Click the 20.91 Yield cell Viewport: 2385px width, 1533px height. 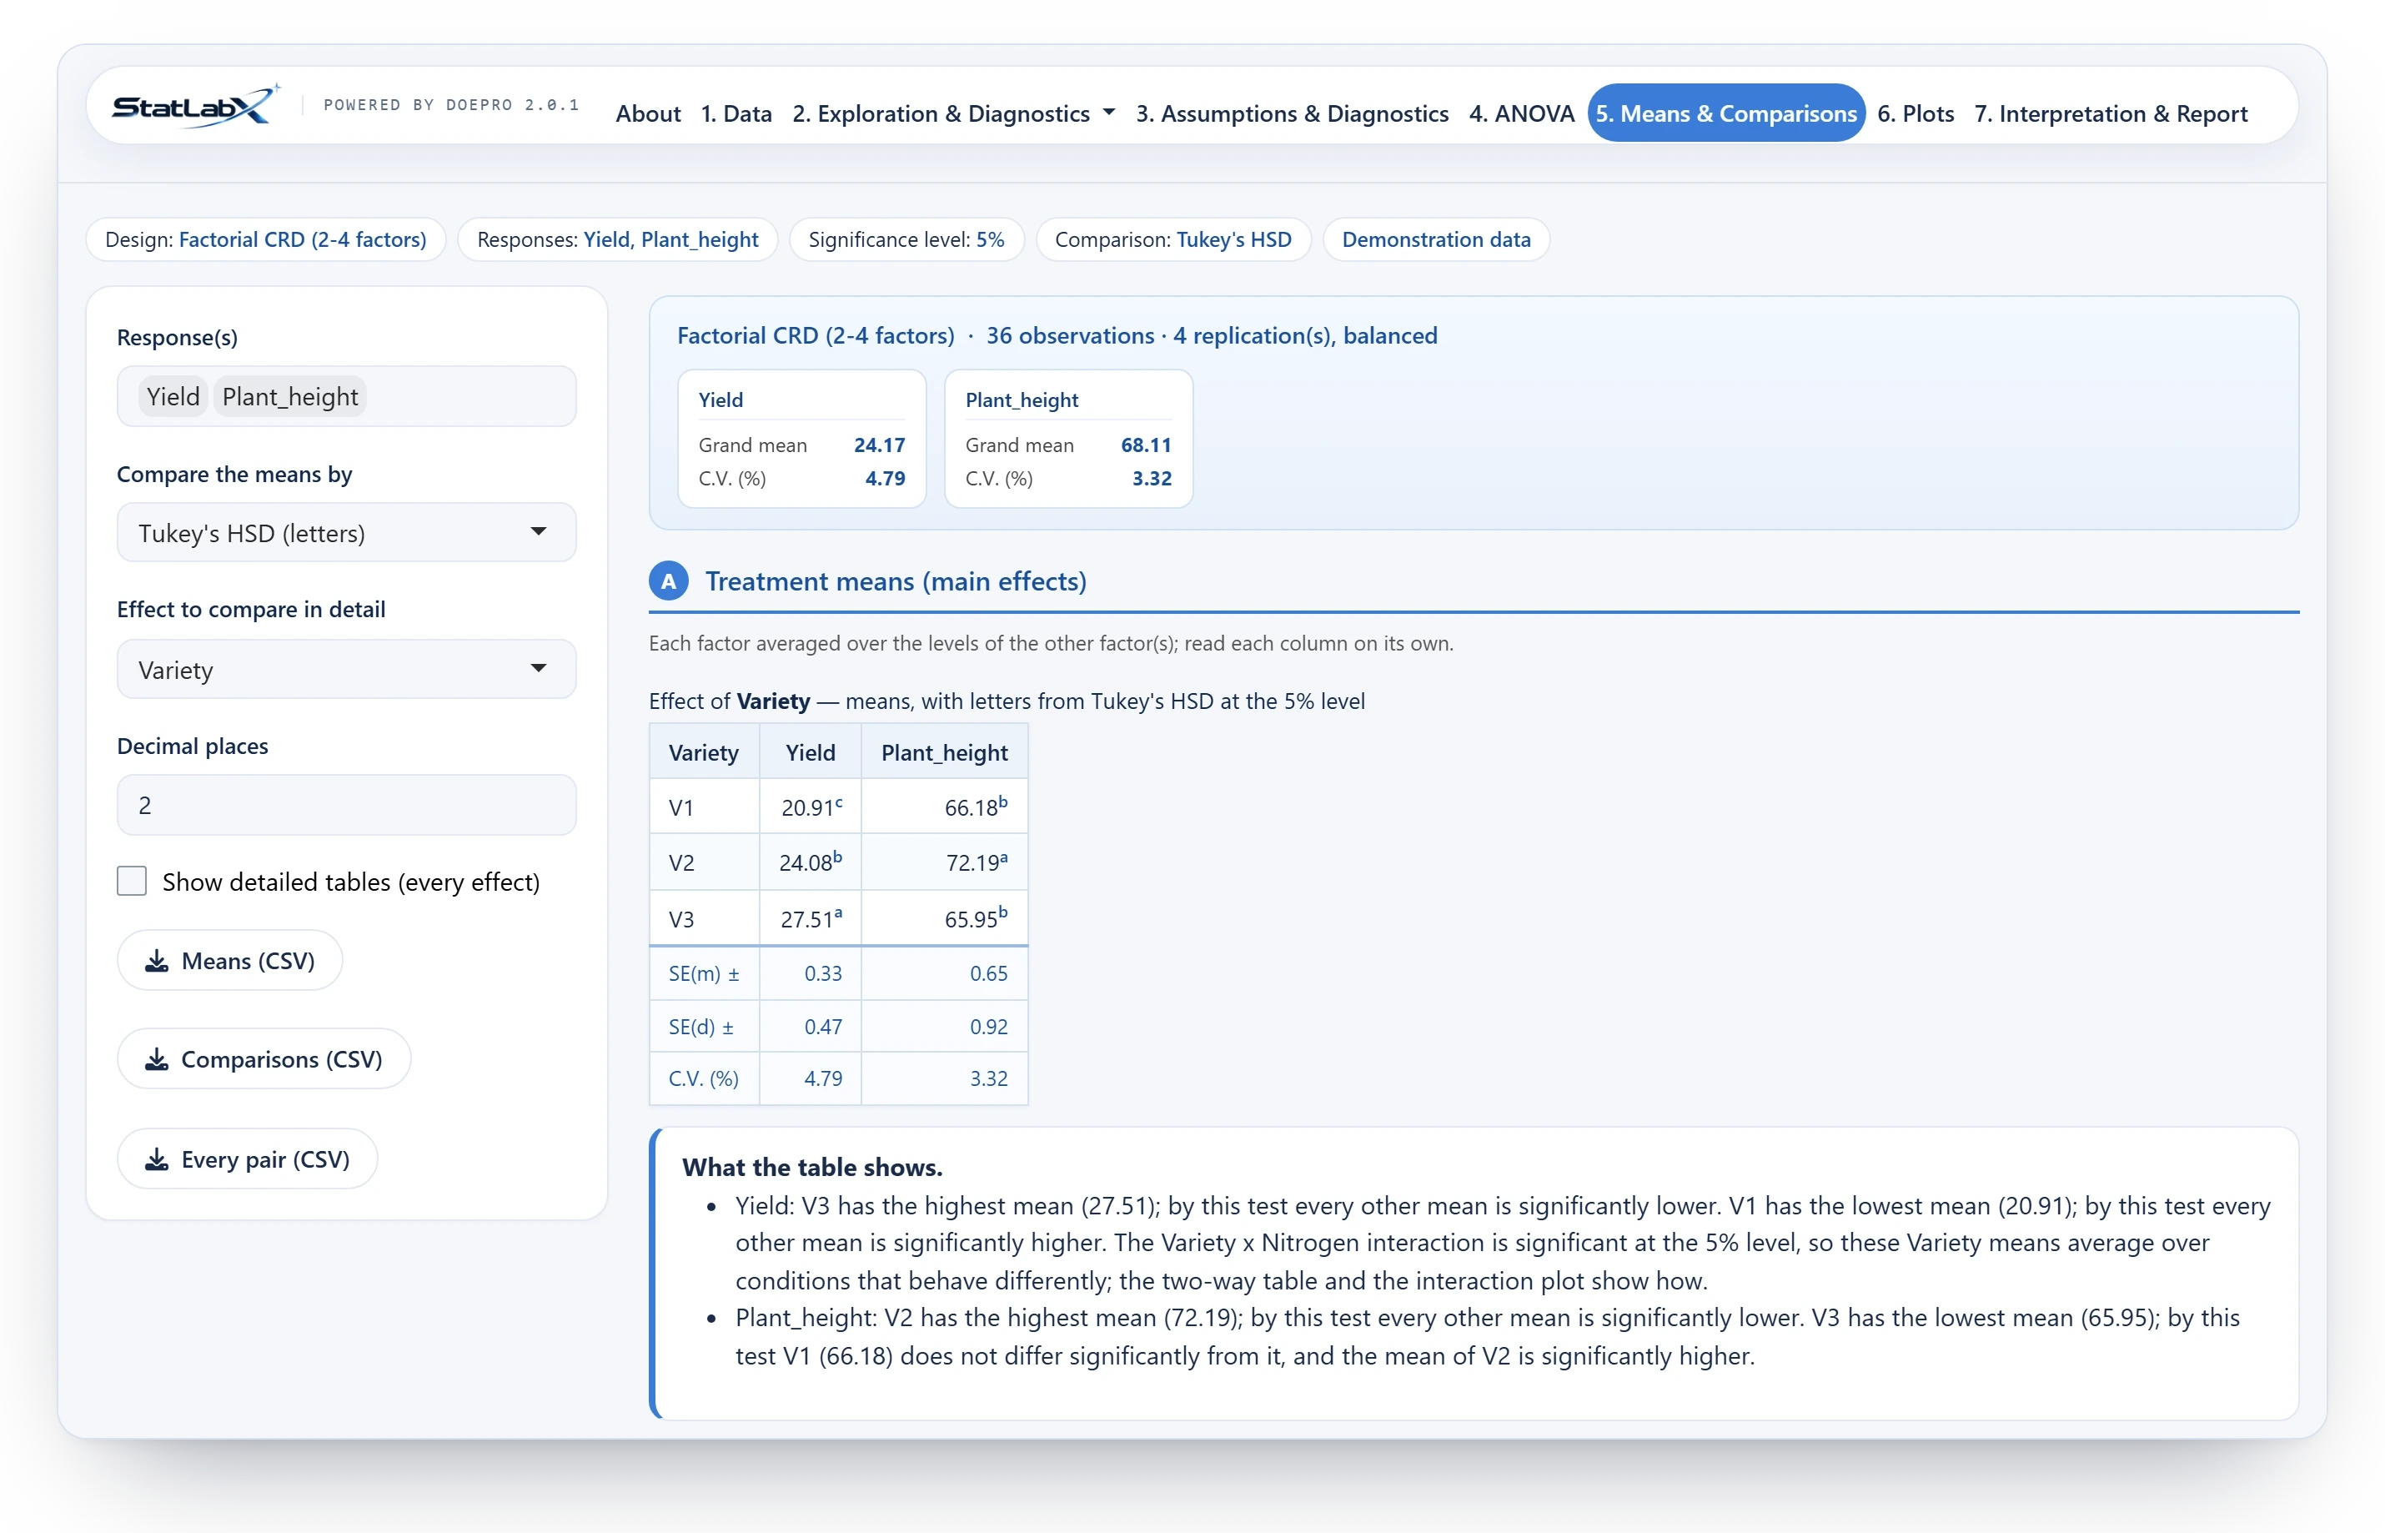(810, 808)
